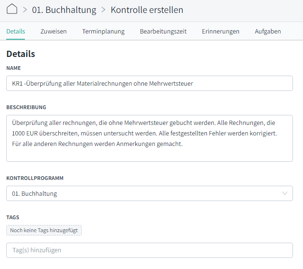Go to the Bearbeitungszeit tab
303x269 pixels.
tap(163, 31)
